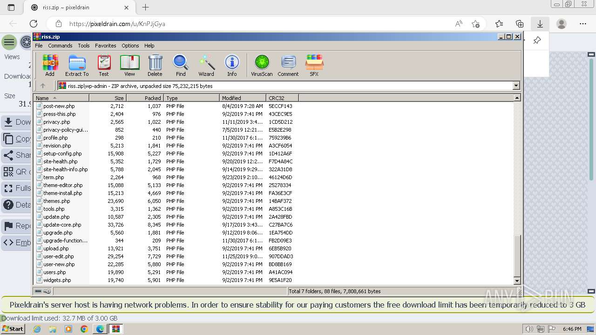Click the Delete trash can icon

[x=155, y=65]
